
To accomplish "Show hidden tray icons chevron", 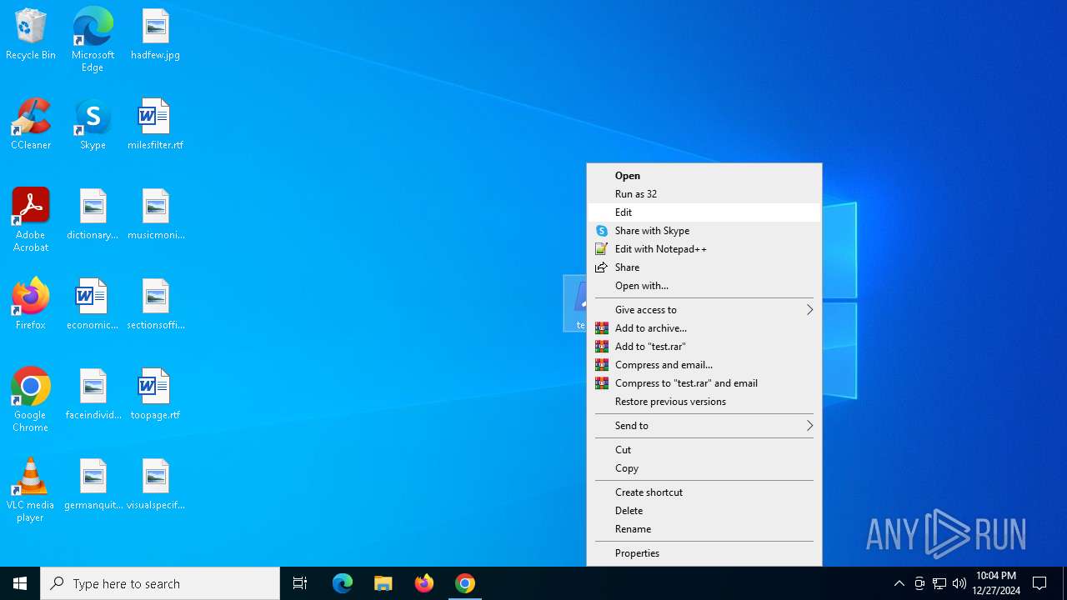I will [899, 583].
